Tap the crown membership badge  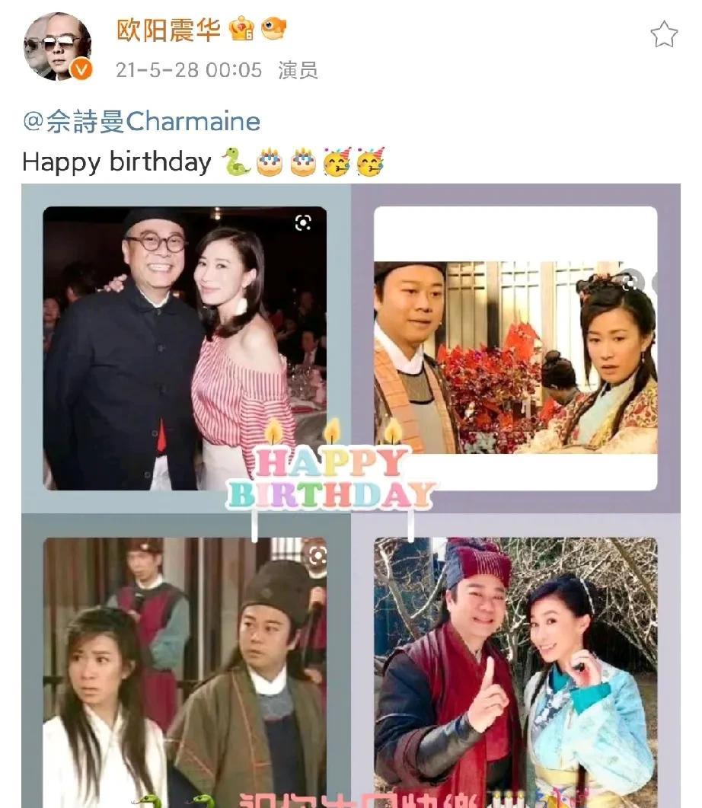[241, 29]
